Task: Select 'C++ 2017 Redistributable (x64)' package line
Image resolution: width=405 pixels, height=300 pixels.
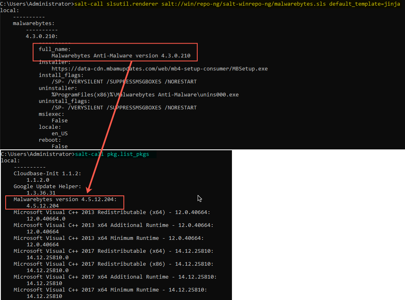Action: [113, 251]
